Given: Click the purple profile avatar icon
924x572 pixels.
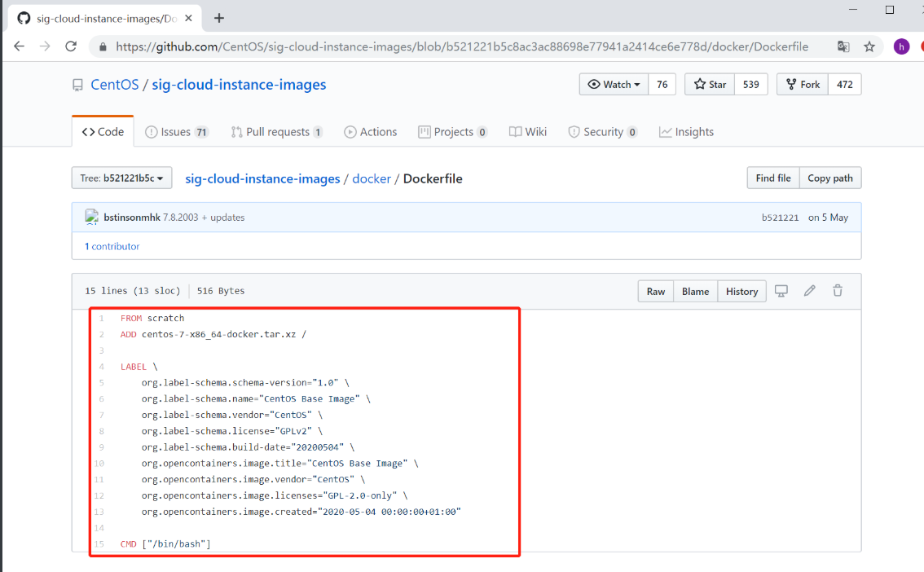Looking at the screenshot, I should coord(901,46).
